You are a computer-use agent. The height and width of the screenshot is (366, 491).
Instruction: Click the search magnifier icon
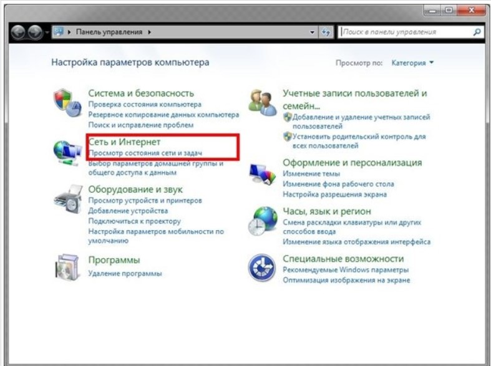pos(477,32)
